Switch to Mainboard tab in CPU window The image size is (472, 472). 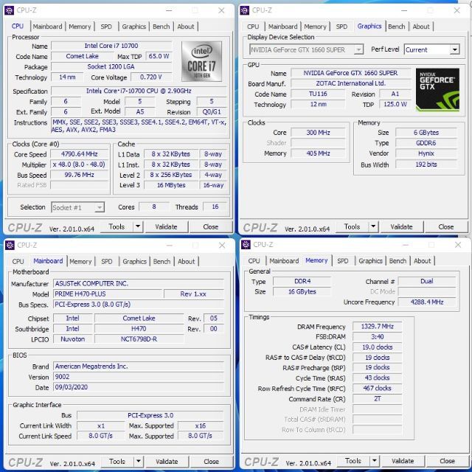tap(47, 27)
